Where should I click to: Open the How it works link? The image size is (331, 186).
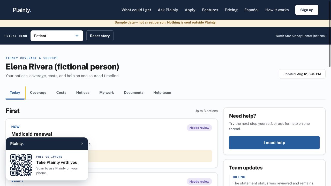pos(277,10)
